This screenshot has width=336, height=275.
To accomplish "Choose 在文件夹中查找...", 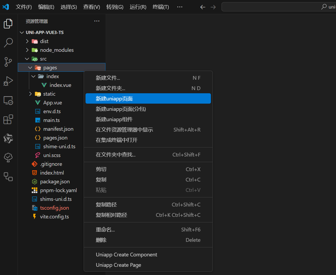I will 148,155.
